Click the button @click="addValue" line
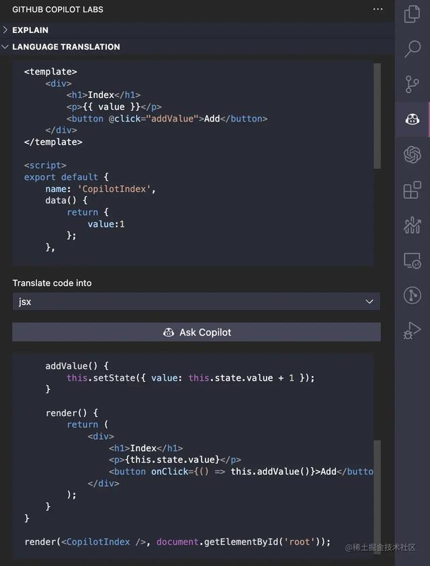 (167, 118)
